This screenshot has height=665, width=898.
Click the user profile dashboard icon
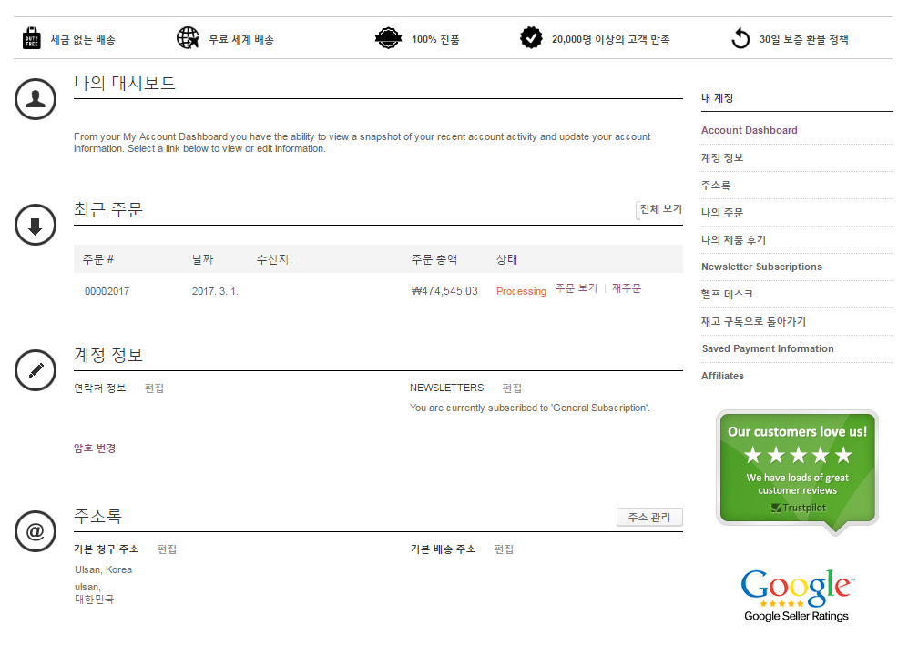pyautogui.click(x=36, y=98)
